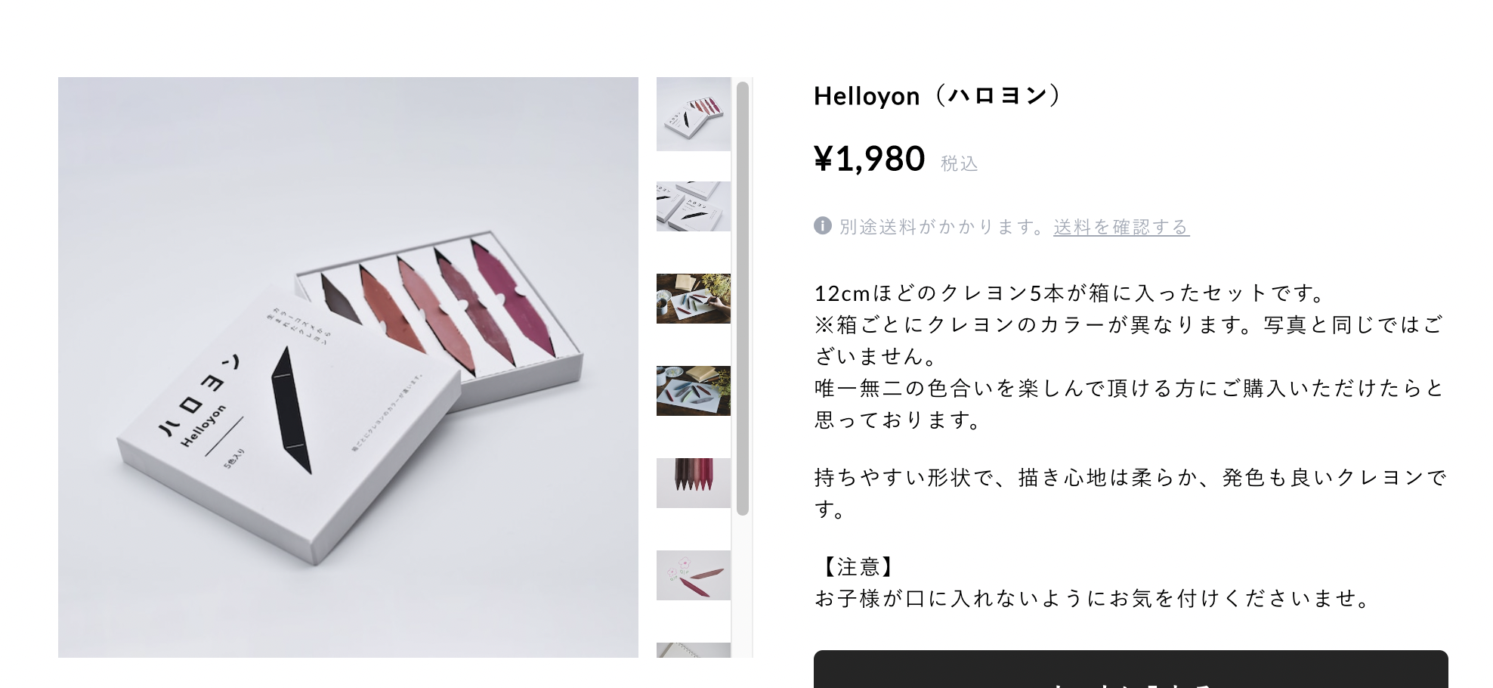Click the 税込 tax-included label
The height and width of the screenshot is (688, 1493).
[959, 163]
